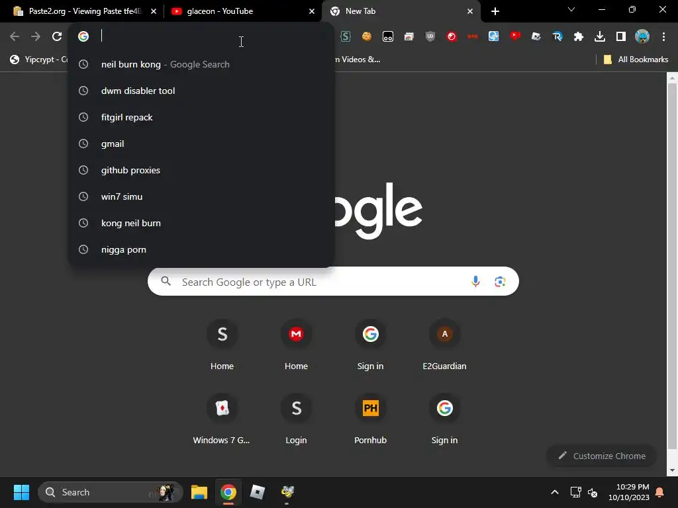Select the 'github proxies' suggestion

(x=201, y=170)
